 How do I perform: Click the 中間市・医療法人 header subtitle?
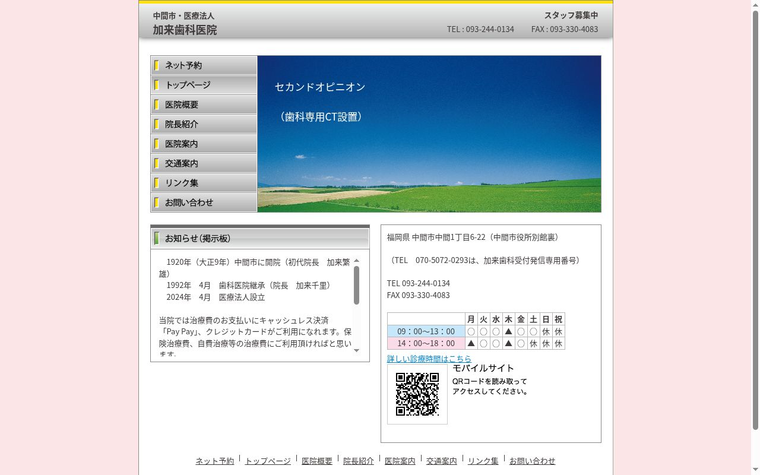[x=184, y=15]
